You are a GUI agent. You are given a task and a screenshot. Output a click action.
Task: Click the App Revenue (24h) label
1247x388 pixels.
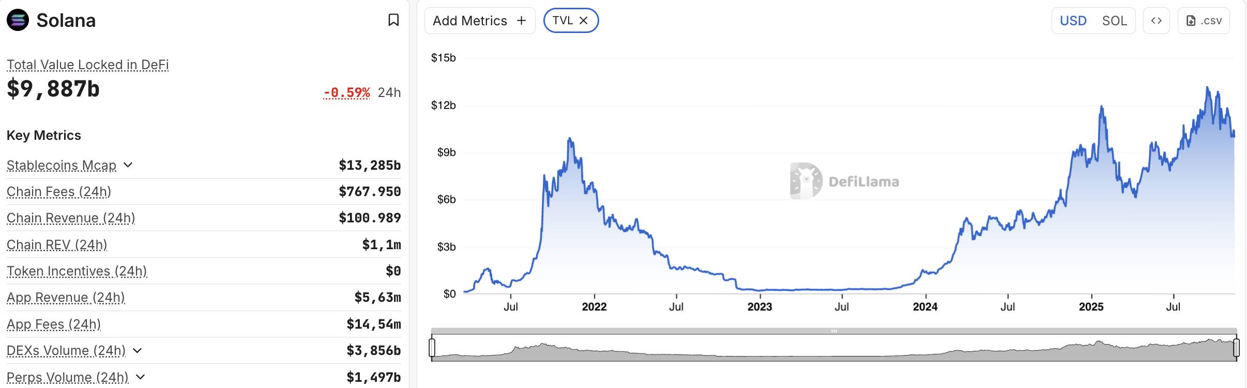coord(66,298)
